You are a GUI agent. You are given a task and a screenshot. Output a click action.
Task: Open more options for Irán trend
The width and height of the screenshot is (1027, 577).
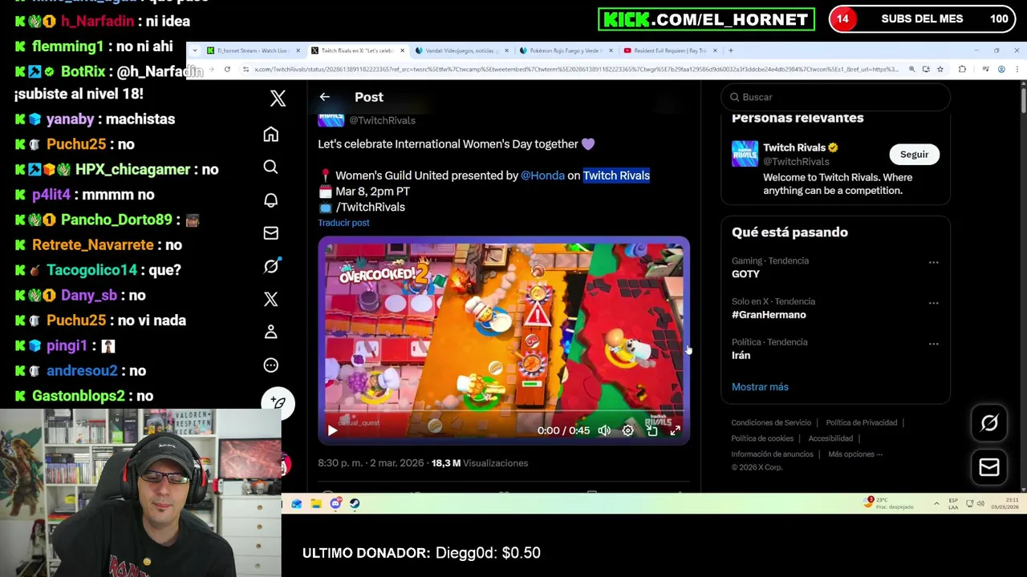coord(933,344)
